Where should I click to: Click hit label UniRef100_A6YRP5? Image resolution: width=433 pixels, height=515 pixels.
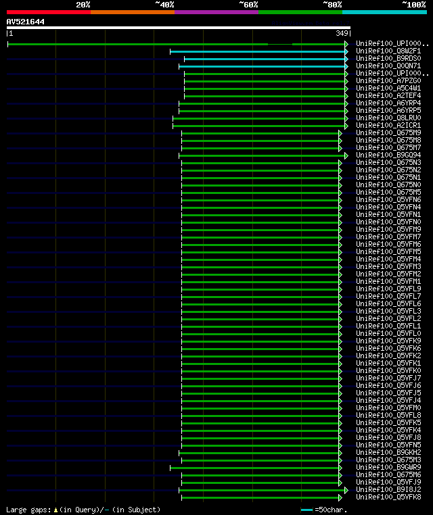pyautogui.click(x=388, y=110)
